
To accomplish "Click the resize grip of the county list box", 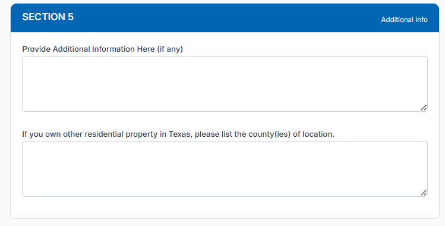I will [424, 193].
